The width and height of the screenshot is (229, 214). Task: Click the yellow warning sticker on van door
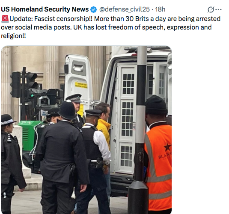click(81, 85)
